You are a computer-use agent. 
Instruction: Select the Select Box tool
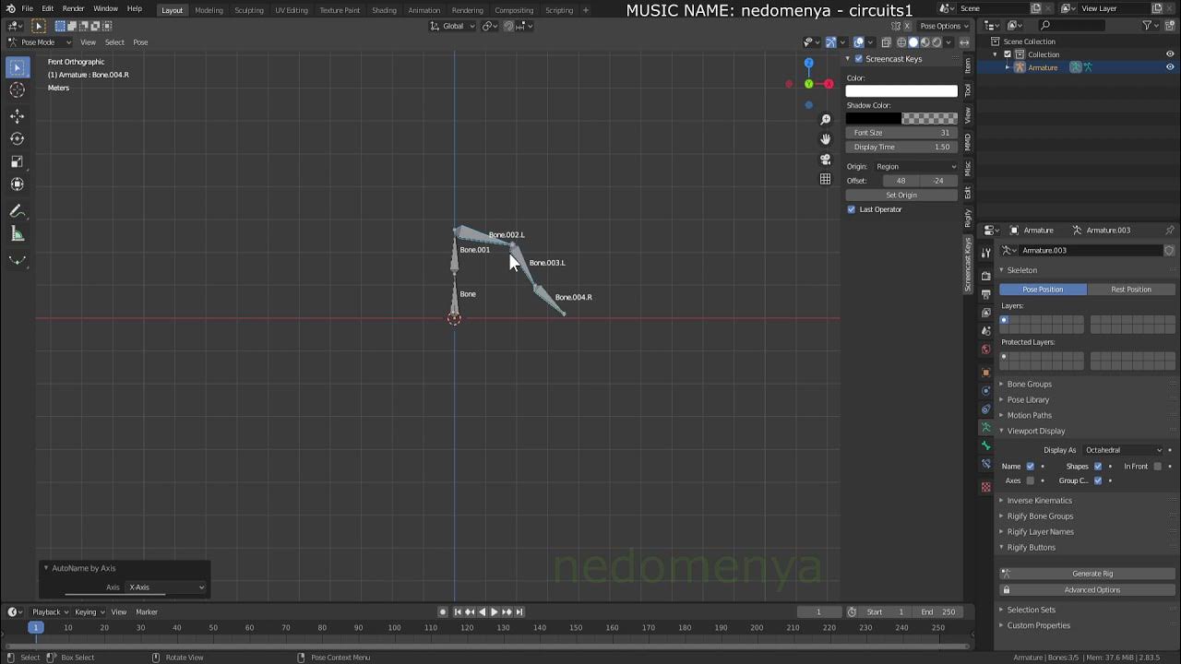click(x=17, y=67)
